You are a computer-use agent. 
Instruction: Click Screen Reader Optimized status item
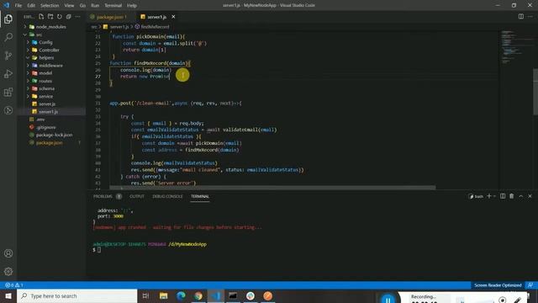498,285
